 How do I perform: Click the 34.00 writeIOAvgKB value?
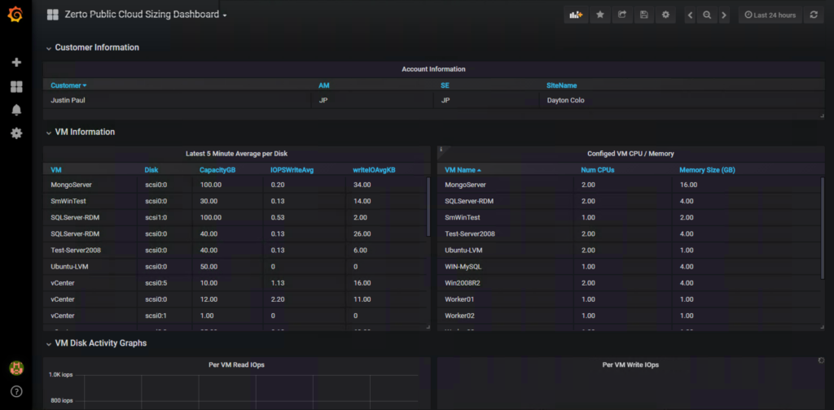362,185
